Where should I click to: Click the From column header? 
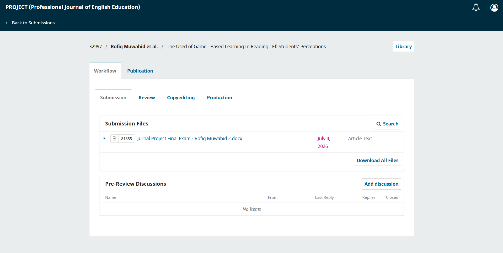[x=272, y=197]
